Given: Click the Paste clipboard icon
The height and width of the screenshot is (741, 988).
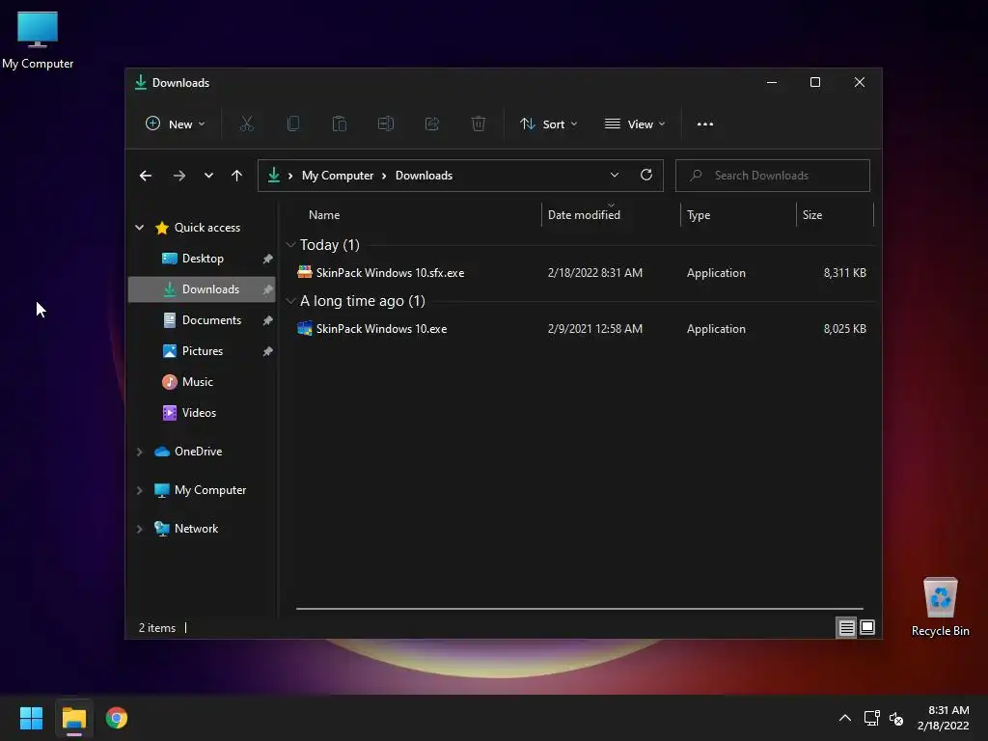Looking at the screenshot, I should (x=340, y=124).
